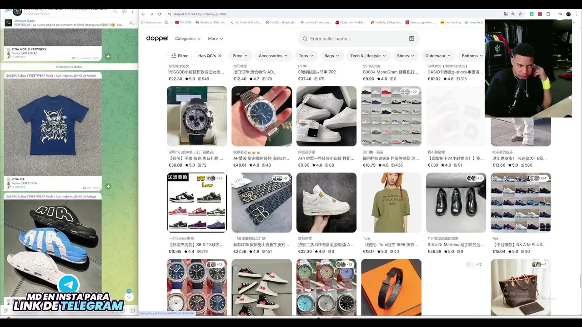Open the More dropdown menu
582x327 pixels.
(216, 39)
